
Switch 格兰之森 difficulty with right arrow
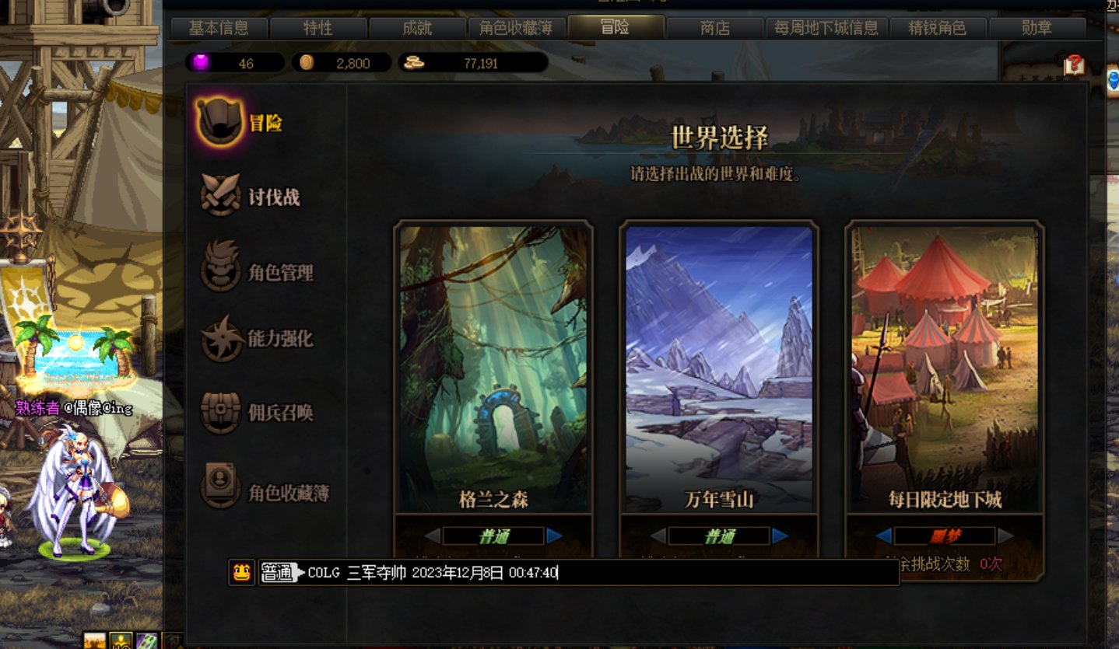point(555,536)
